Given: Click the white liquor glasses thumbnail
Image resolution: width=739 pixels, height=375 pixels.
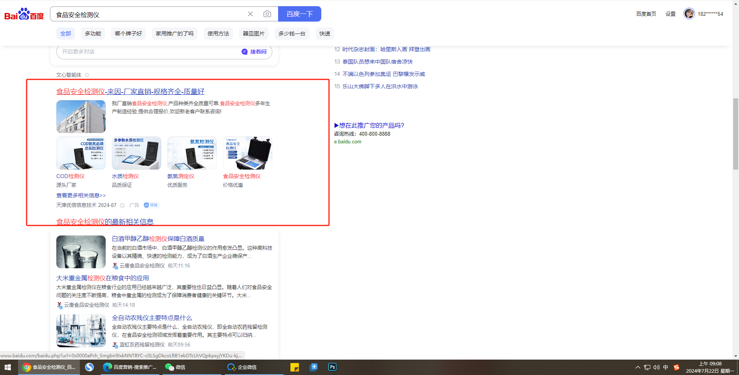Looking at the screenshot, I should click(x=81, y=252).
